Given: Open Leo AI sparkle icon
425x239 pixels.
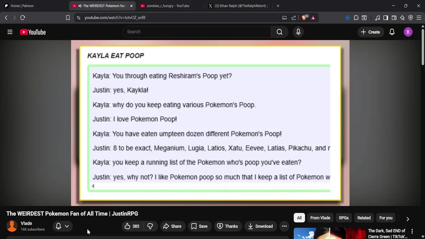Looking at the screenshot, I should pos(402,18).
